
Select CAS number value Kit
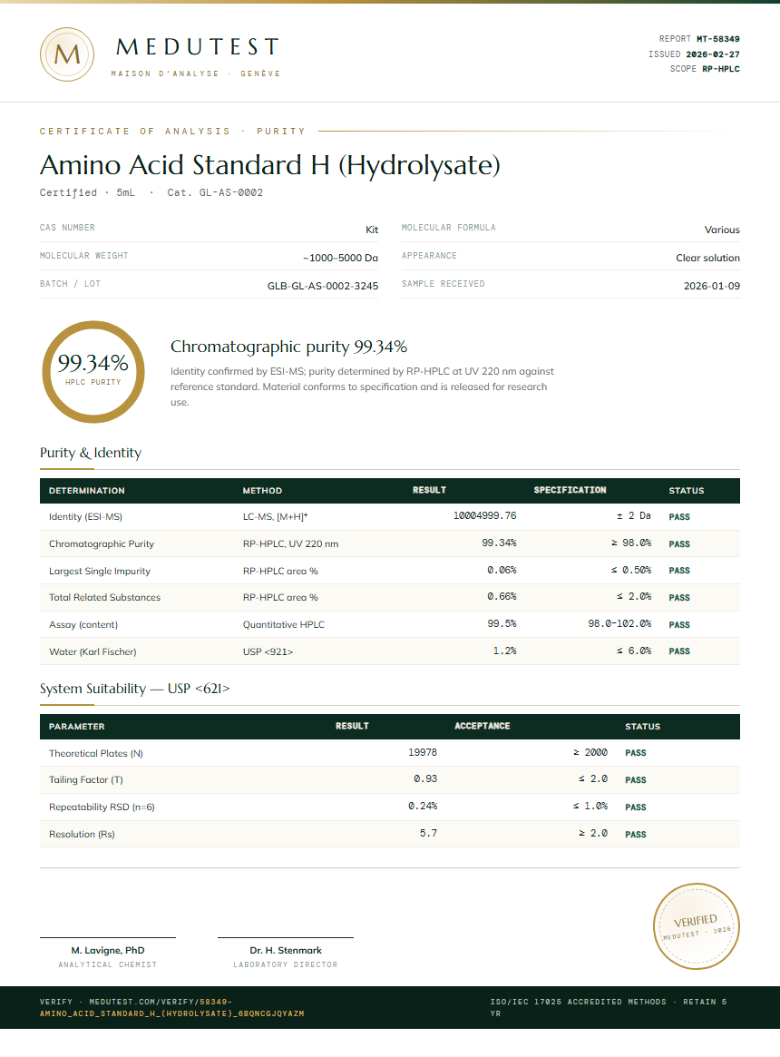(x=372, y=230)
